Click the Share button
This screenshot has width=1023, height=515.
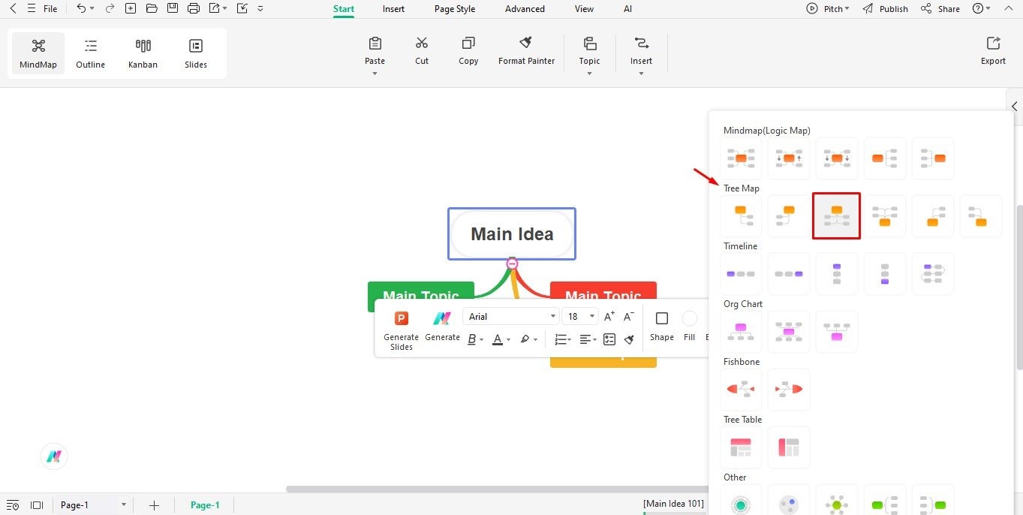pyautogui.click(x=940, y=9)
